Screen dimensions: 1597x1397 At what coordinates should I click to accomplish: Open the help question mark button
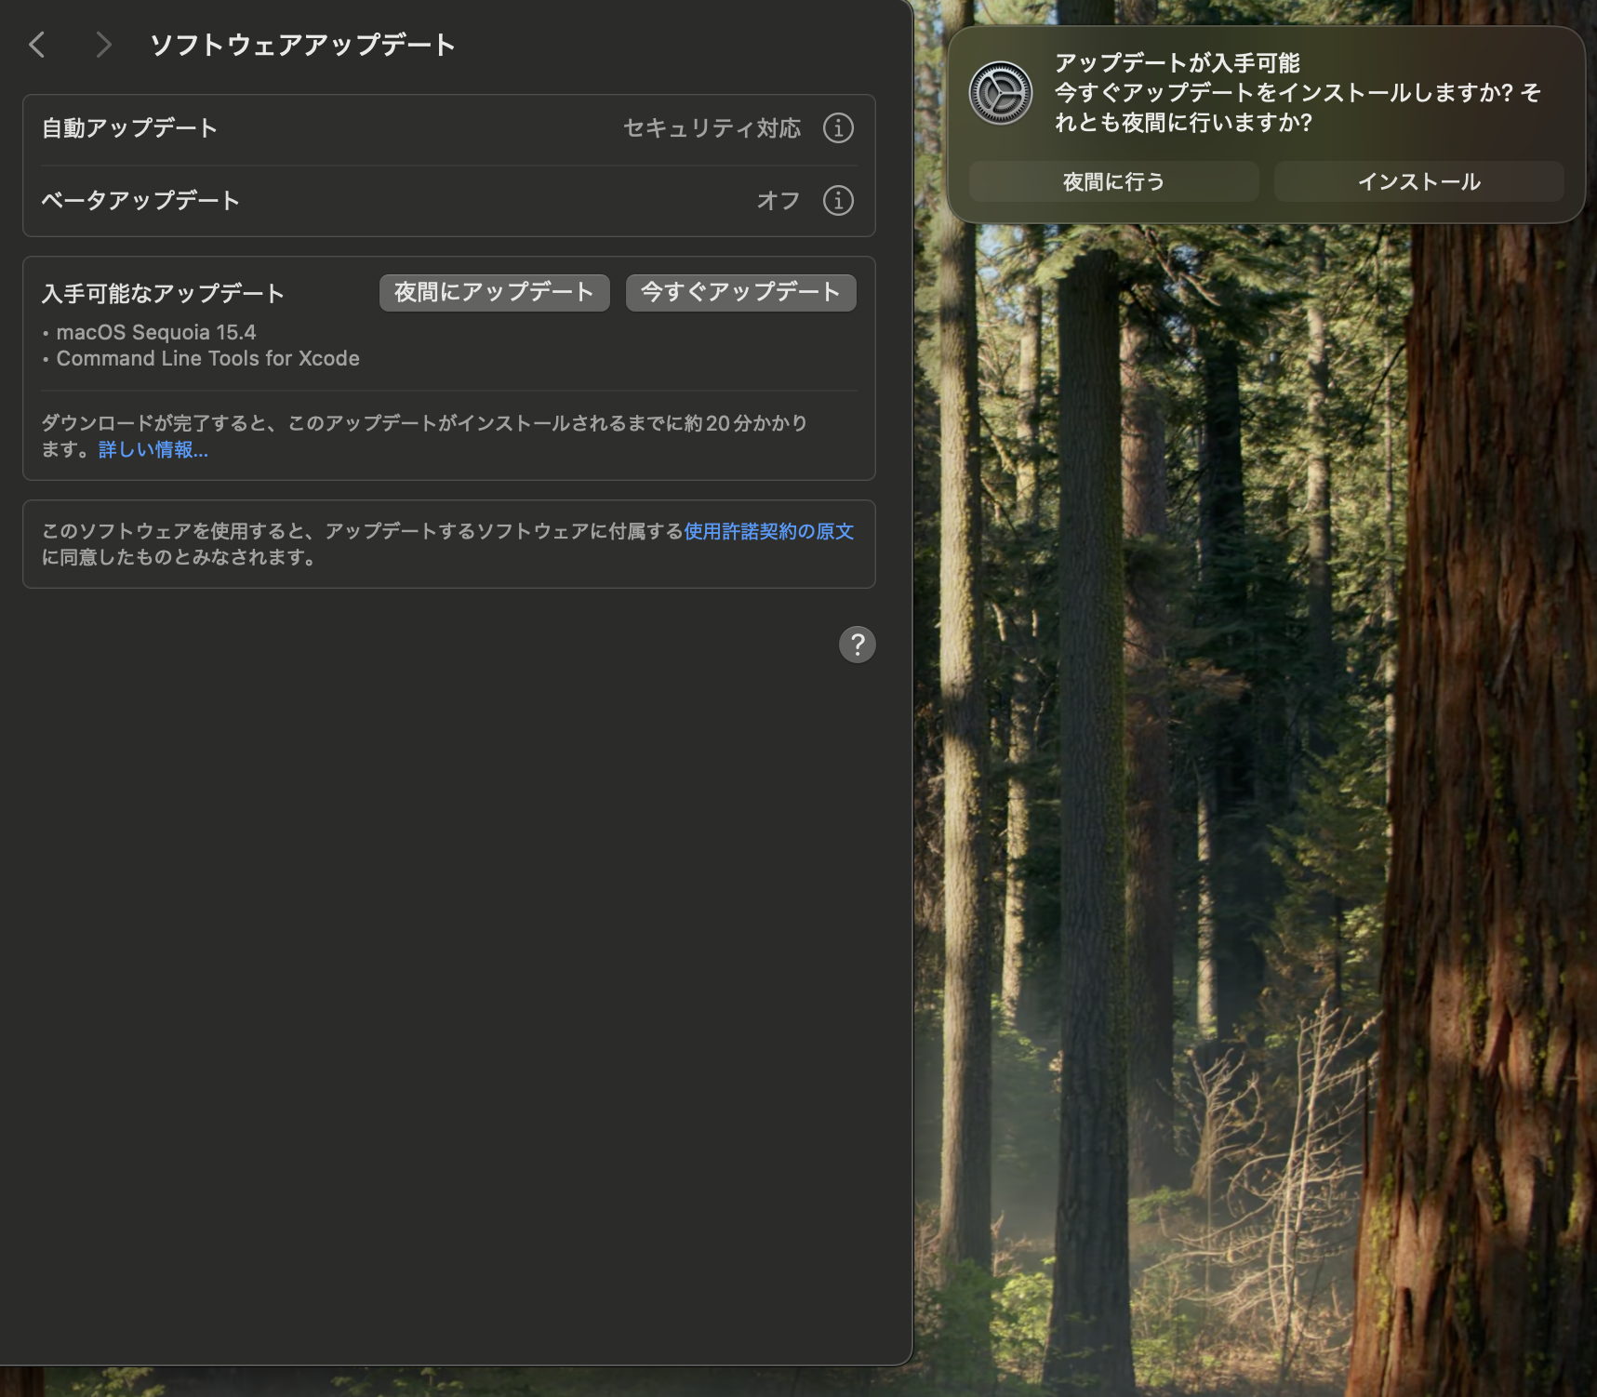click(857, 645)
